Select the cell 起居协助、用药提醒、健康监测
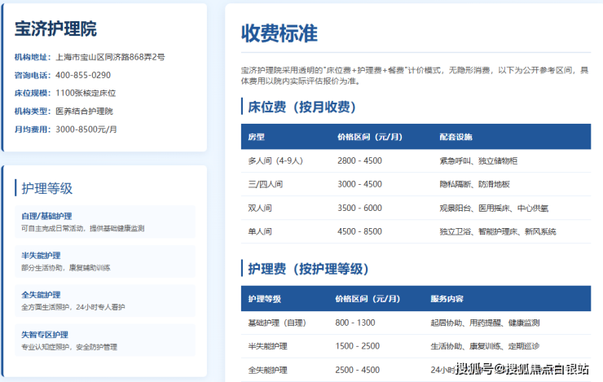This screenshot has width=603, height=382. click(485, 323)
